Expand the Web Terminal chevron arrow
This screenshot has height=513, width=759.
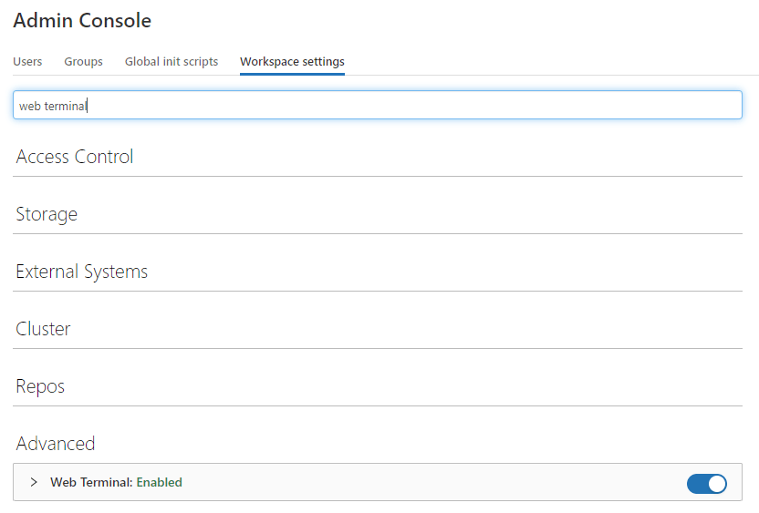coord(34,482)
